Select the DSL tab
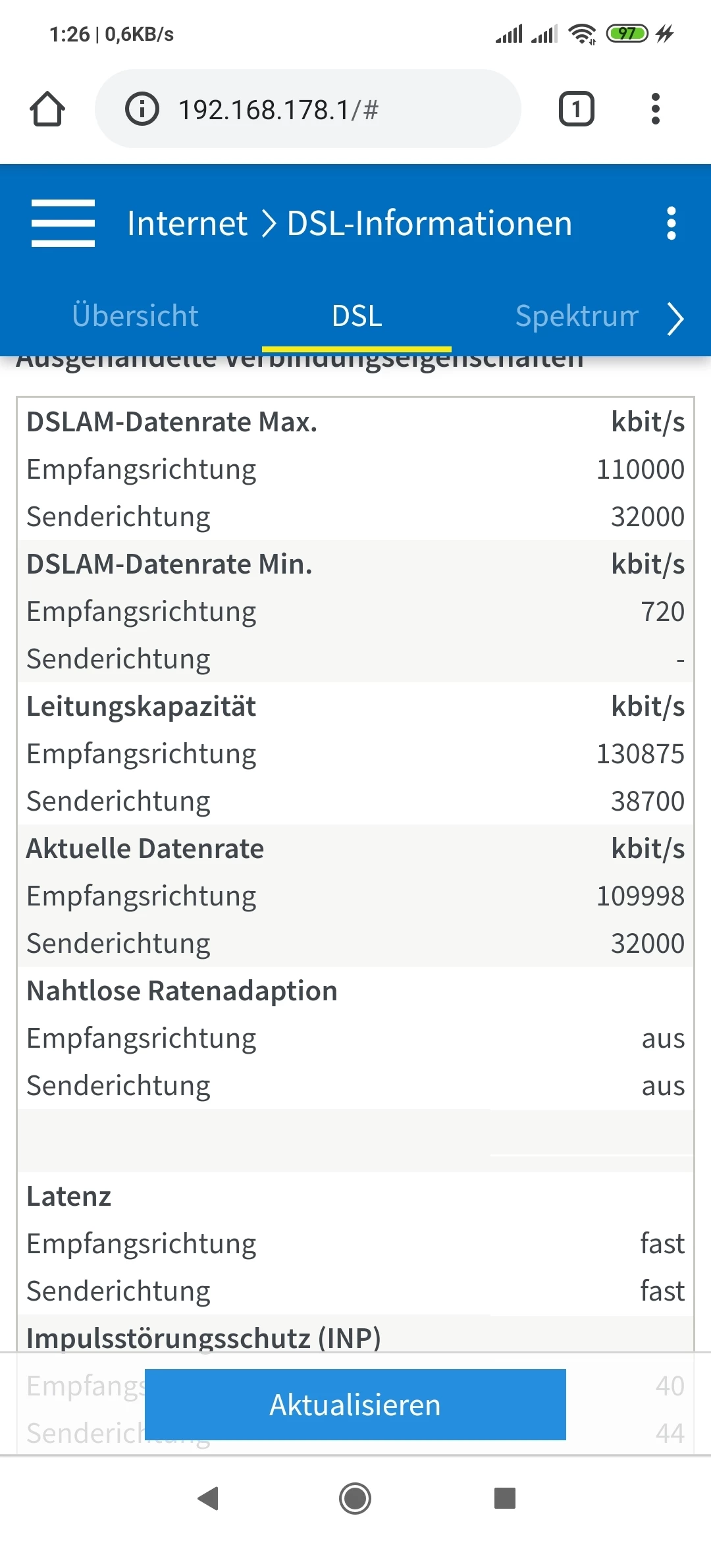The image size is (711, 1541). point(357,316)
